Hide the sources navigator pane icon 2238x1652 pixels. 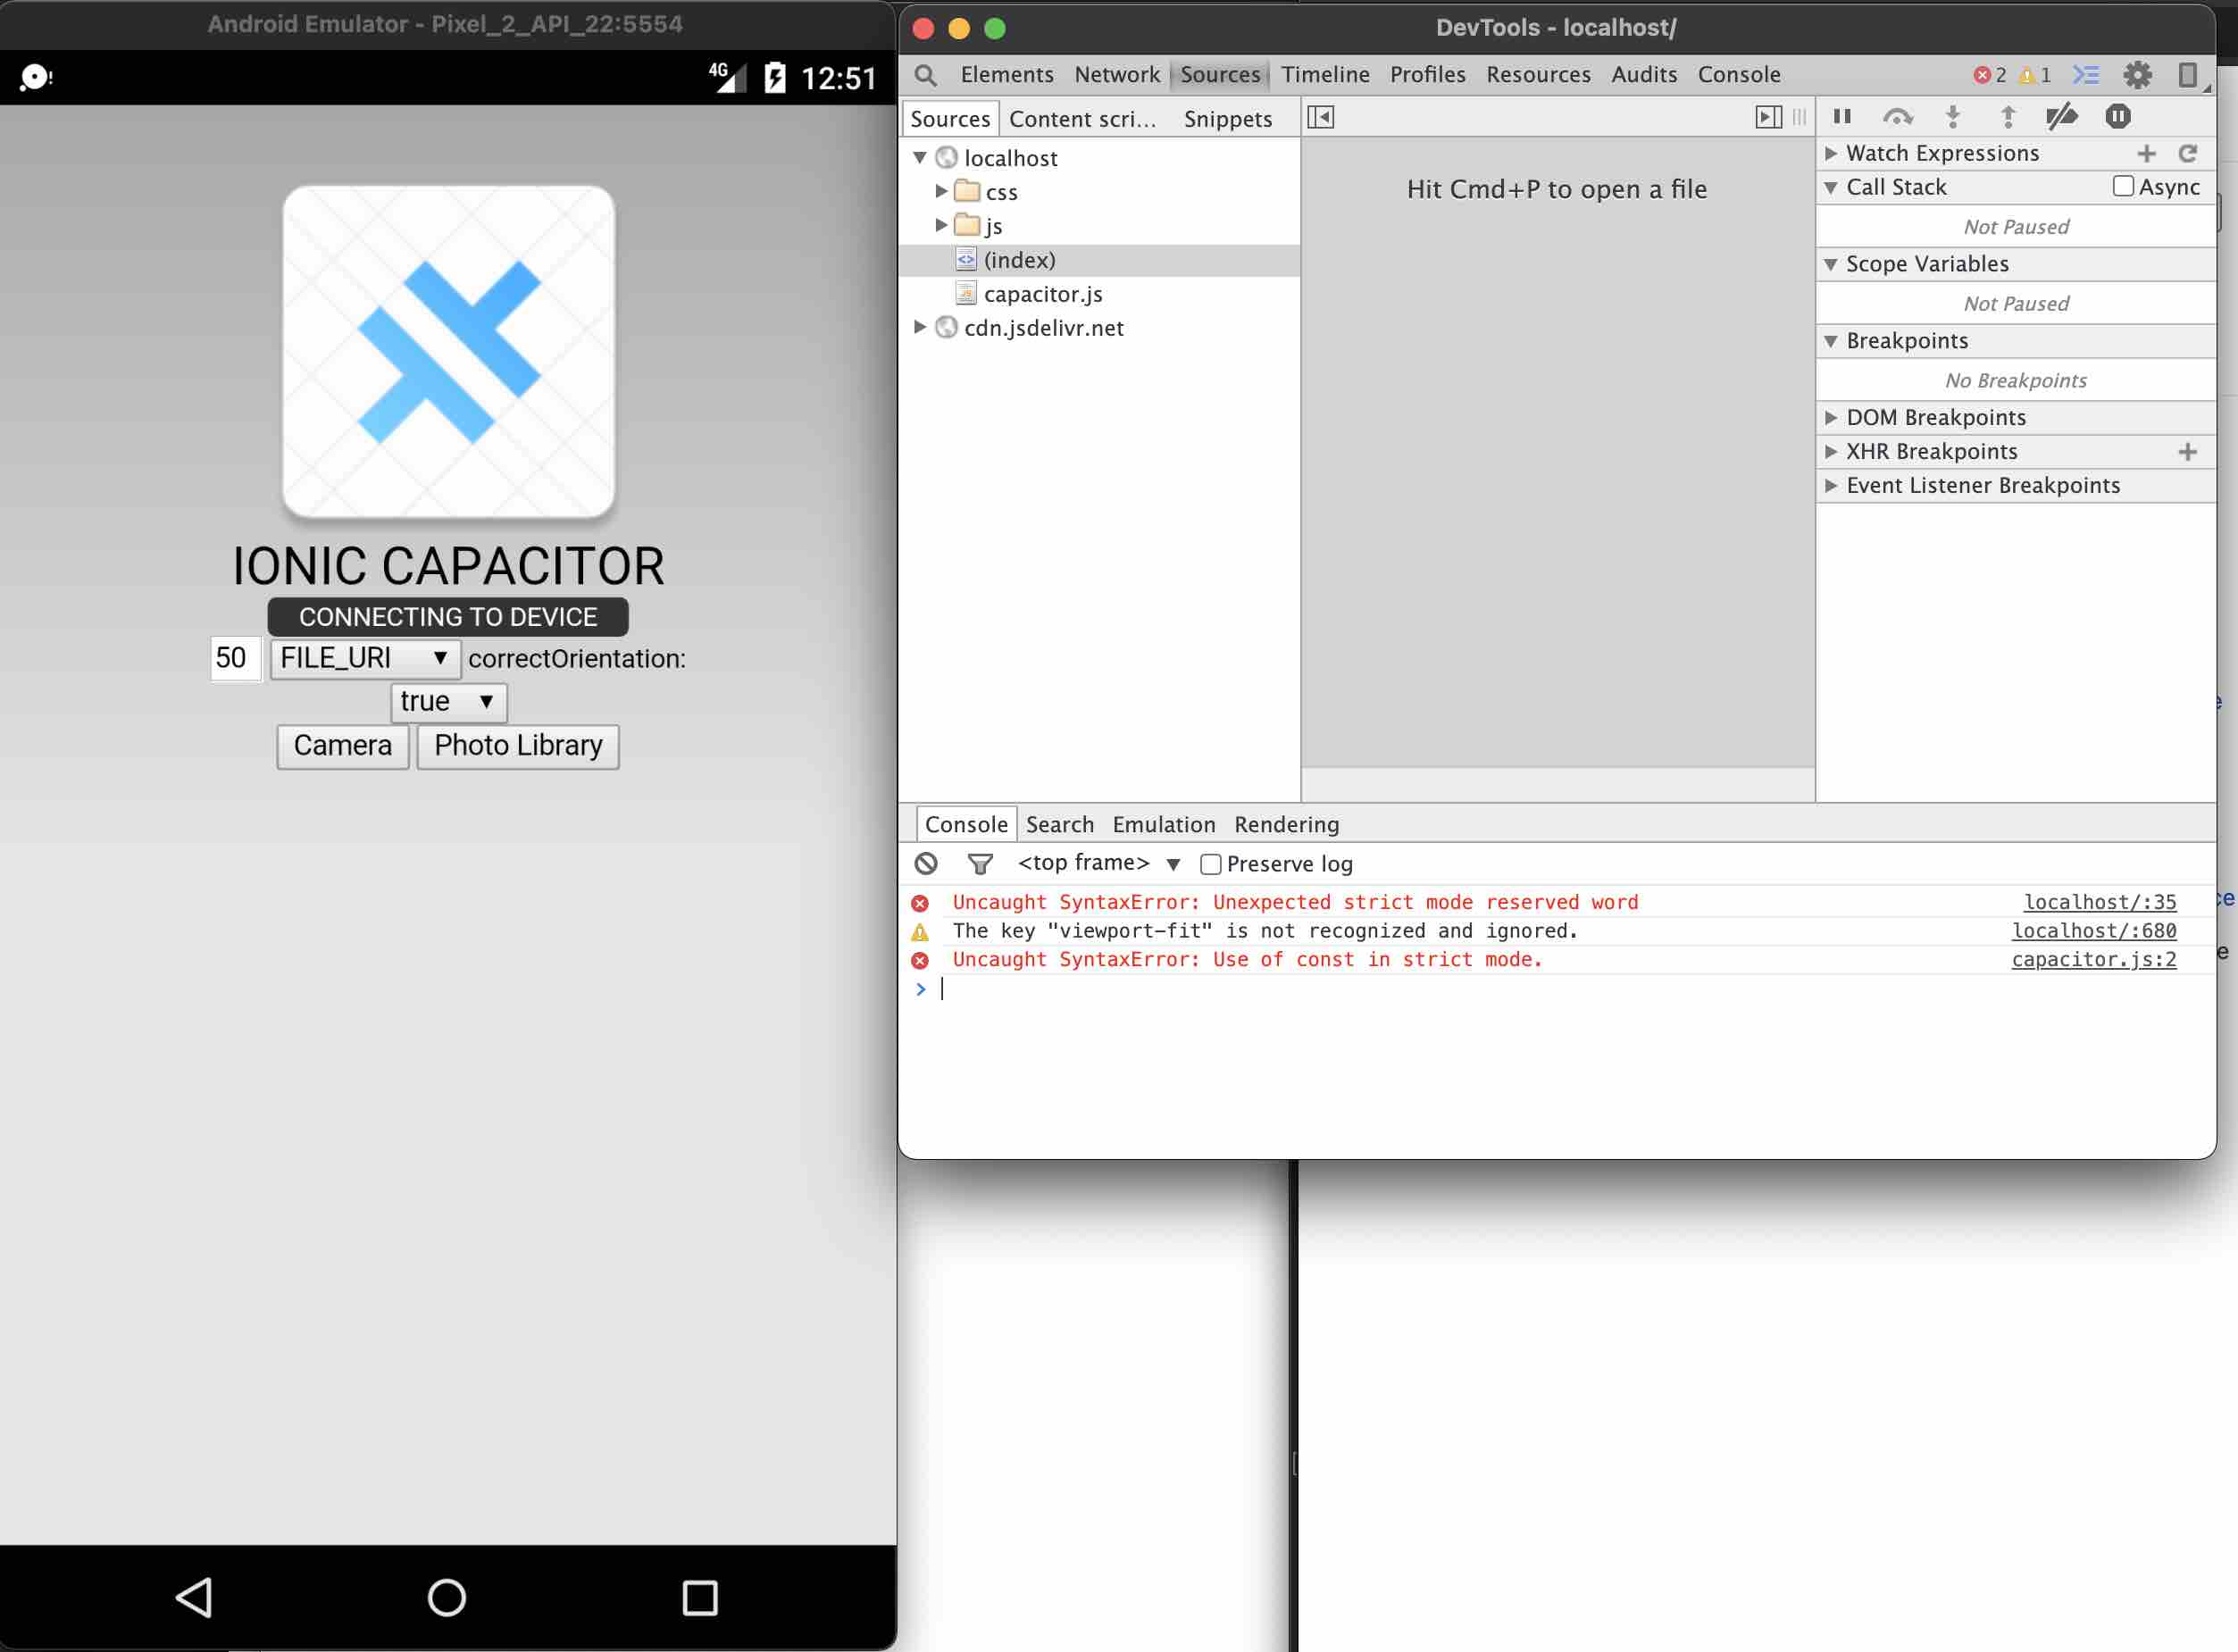1320,118
